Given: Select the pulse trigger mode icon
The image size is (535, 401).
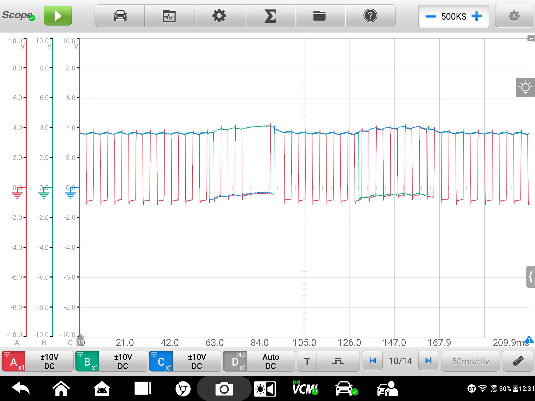Looking at the screenshot, I should pos(338,361).
